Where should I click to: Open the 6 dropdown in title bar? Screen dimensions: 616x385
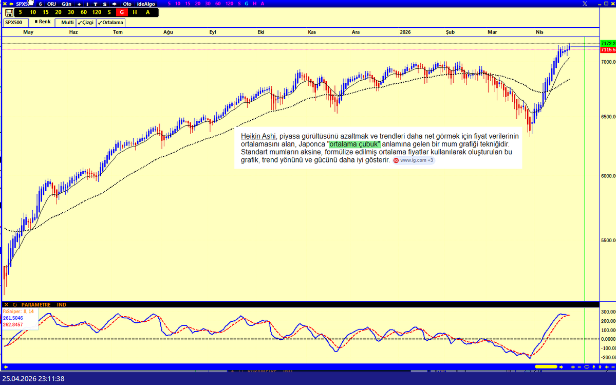tap(41, 4)
